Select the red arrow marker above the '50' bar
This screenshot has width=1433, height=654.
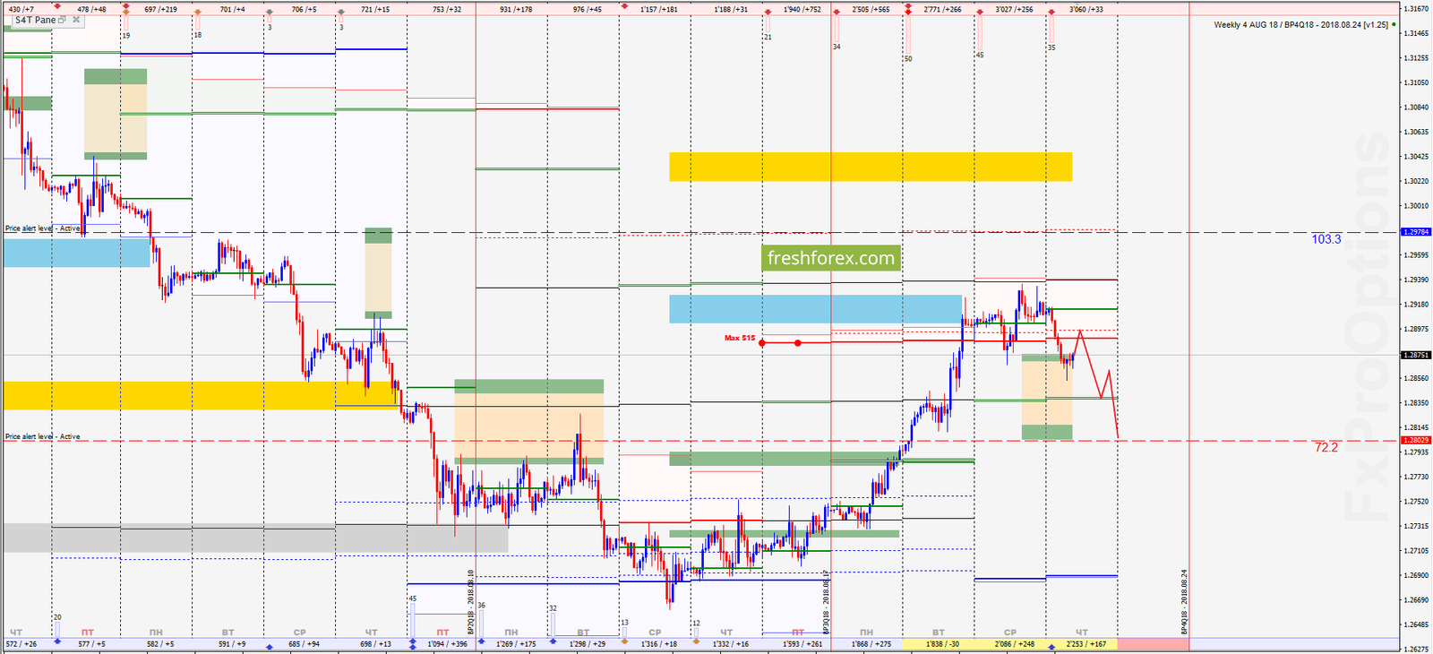tap(907, 11)
